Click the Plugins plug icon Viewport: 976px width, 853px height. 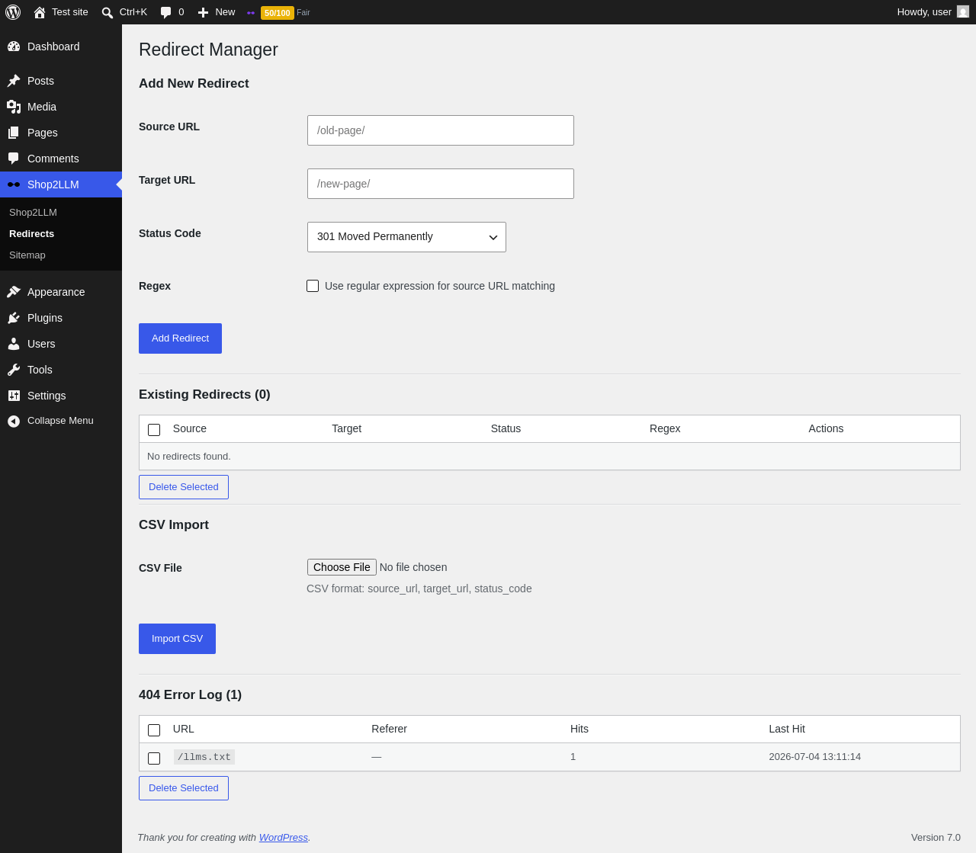pos(14,318)
